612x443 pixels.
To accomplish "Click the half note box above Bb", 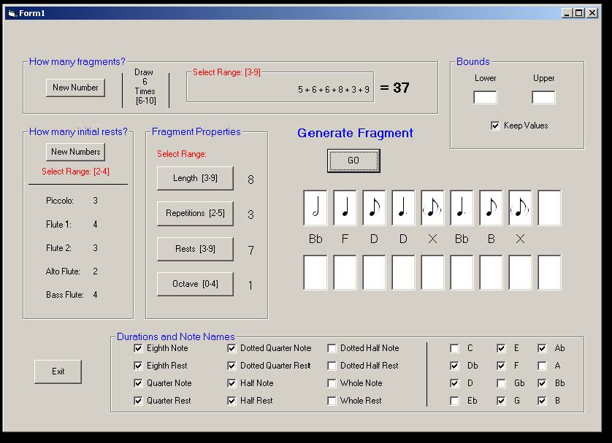I will tap(315, 208).
